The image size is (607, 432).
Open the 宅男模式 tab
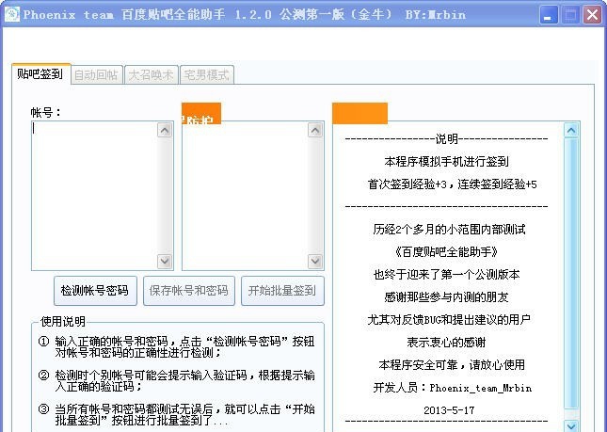pyautogui.click(x=207, y=74)
